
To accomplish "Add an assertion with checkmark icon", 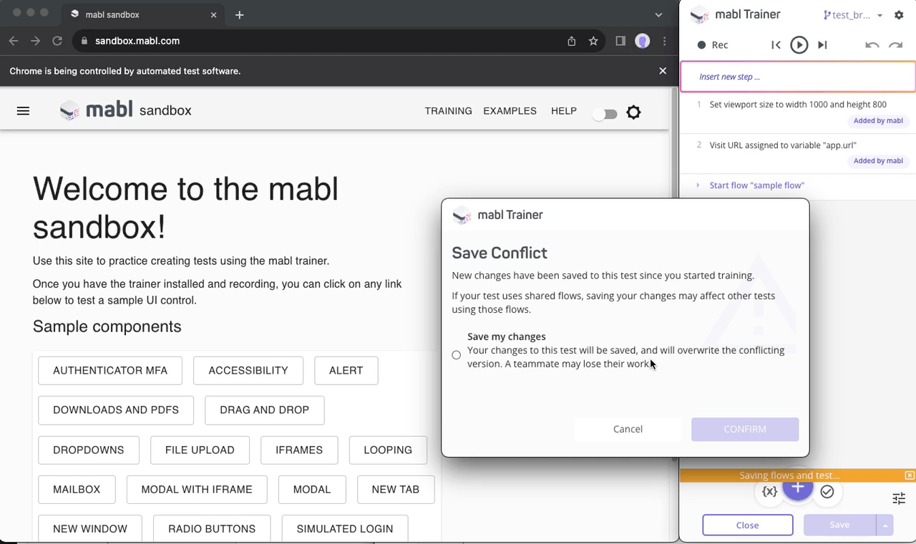I will click(x=827, y=492).
